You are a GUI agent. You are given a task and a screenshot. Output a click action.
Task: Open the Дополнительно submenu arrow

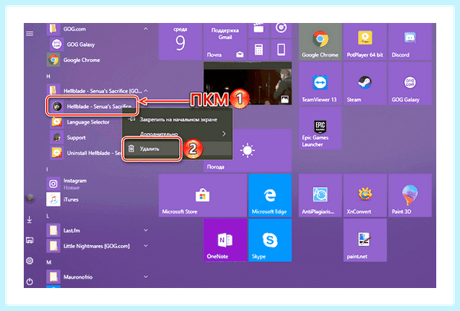[224, 134]
